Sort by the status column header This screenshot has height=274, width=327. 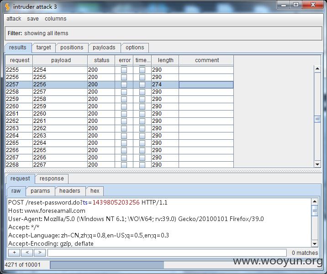[101, 60]
